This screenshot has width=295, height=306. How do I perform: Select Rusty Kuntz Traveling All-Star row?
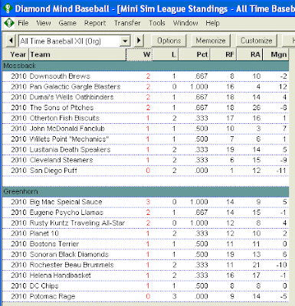pyautogui.click(x=146, y=223)
